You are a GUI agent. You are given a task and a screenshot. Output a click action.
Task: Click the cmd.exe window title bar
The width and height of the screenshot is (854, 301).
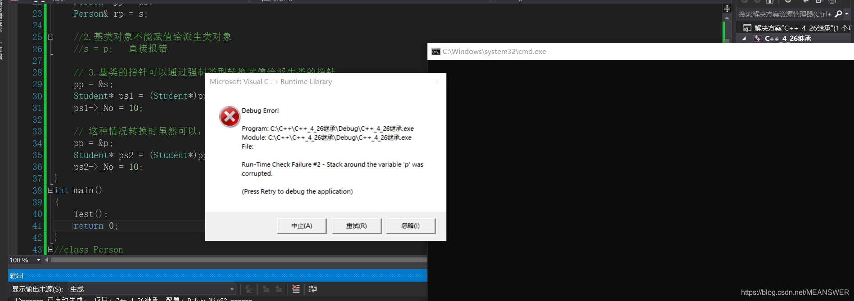tap(640, 52)
